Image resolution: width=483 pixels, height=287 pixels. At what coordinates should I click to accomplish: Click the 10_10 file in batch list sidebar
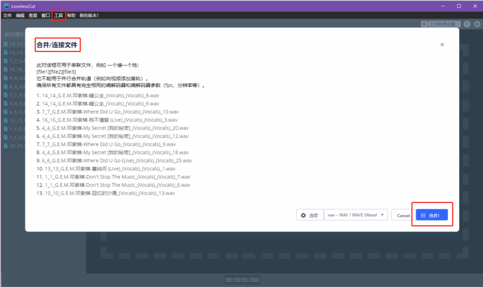pyautogui.click(x=14, y=146)
